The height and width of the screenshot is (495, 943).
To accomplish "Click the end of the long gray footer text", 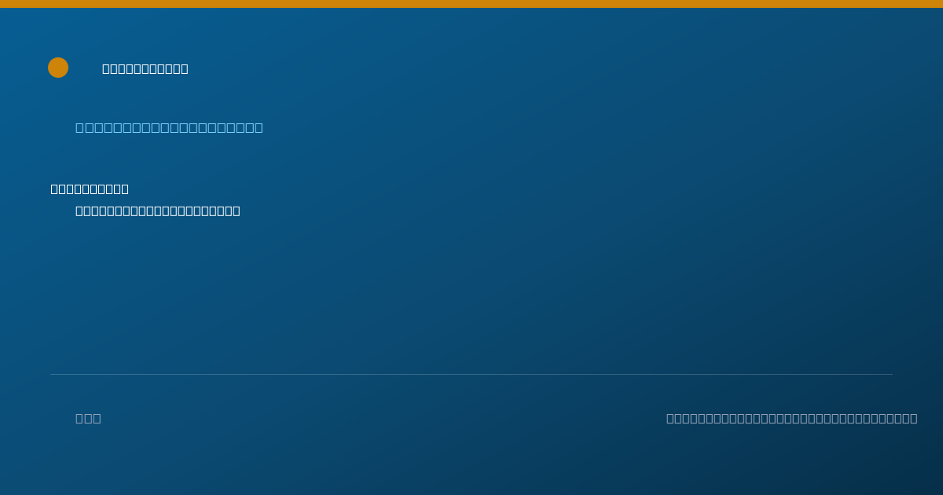I will pos(914,418).
